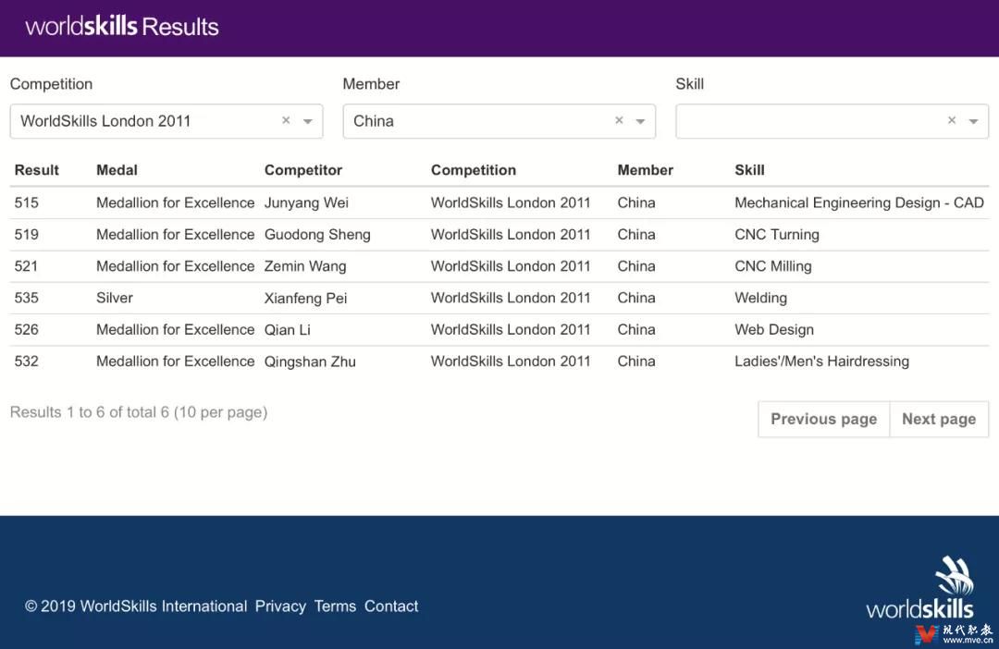The height and width of the screenshot is (649, 999).
Task: Open the Contact link in footer
Action: coord(391,606)
